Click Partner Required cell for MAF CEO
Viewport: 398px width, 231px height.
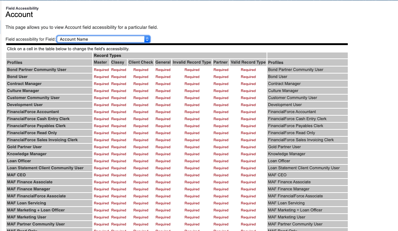coord(221,175)
